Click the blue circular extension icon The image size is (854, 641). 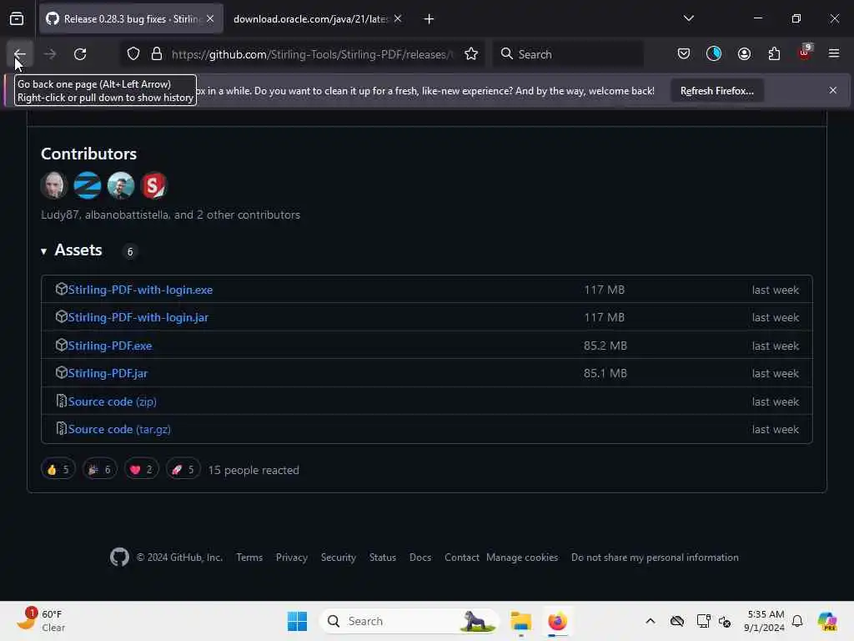pos(714,54)
